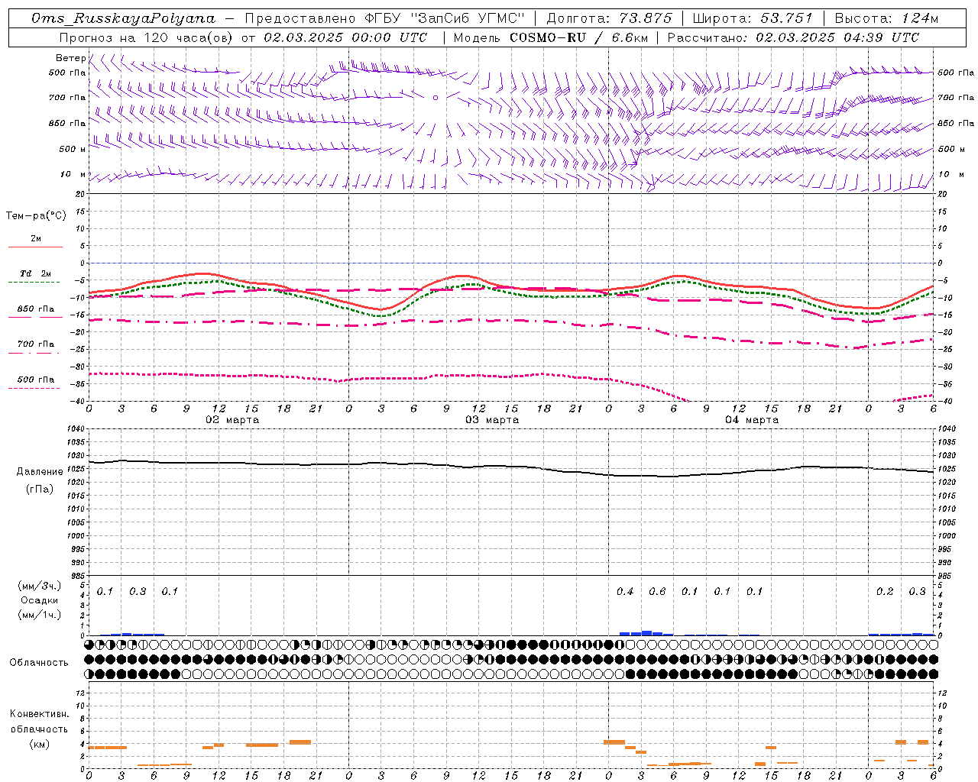Click the dashed line sample under Td 2м
This screenshot has width=978, height=782.
[x=35, y=283]
